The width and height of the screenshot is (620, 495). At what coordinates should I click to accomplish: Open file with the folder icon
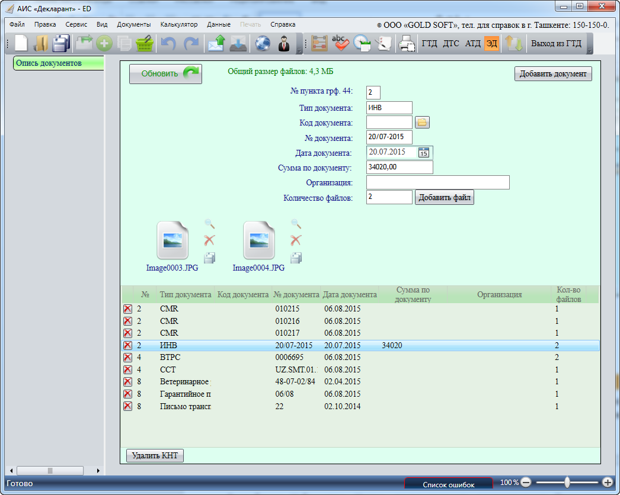click(40, 43)
